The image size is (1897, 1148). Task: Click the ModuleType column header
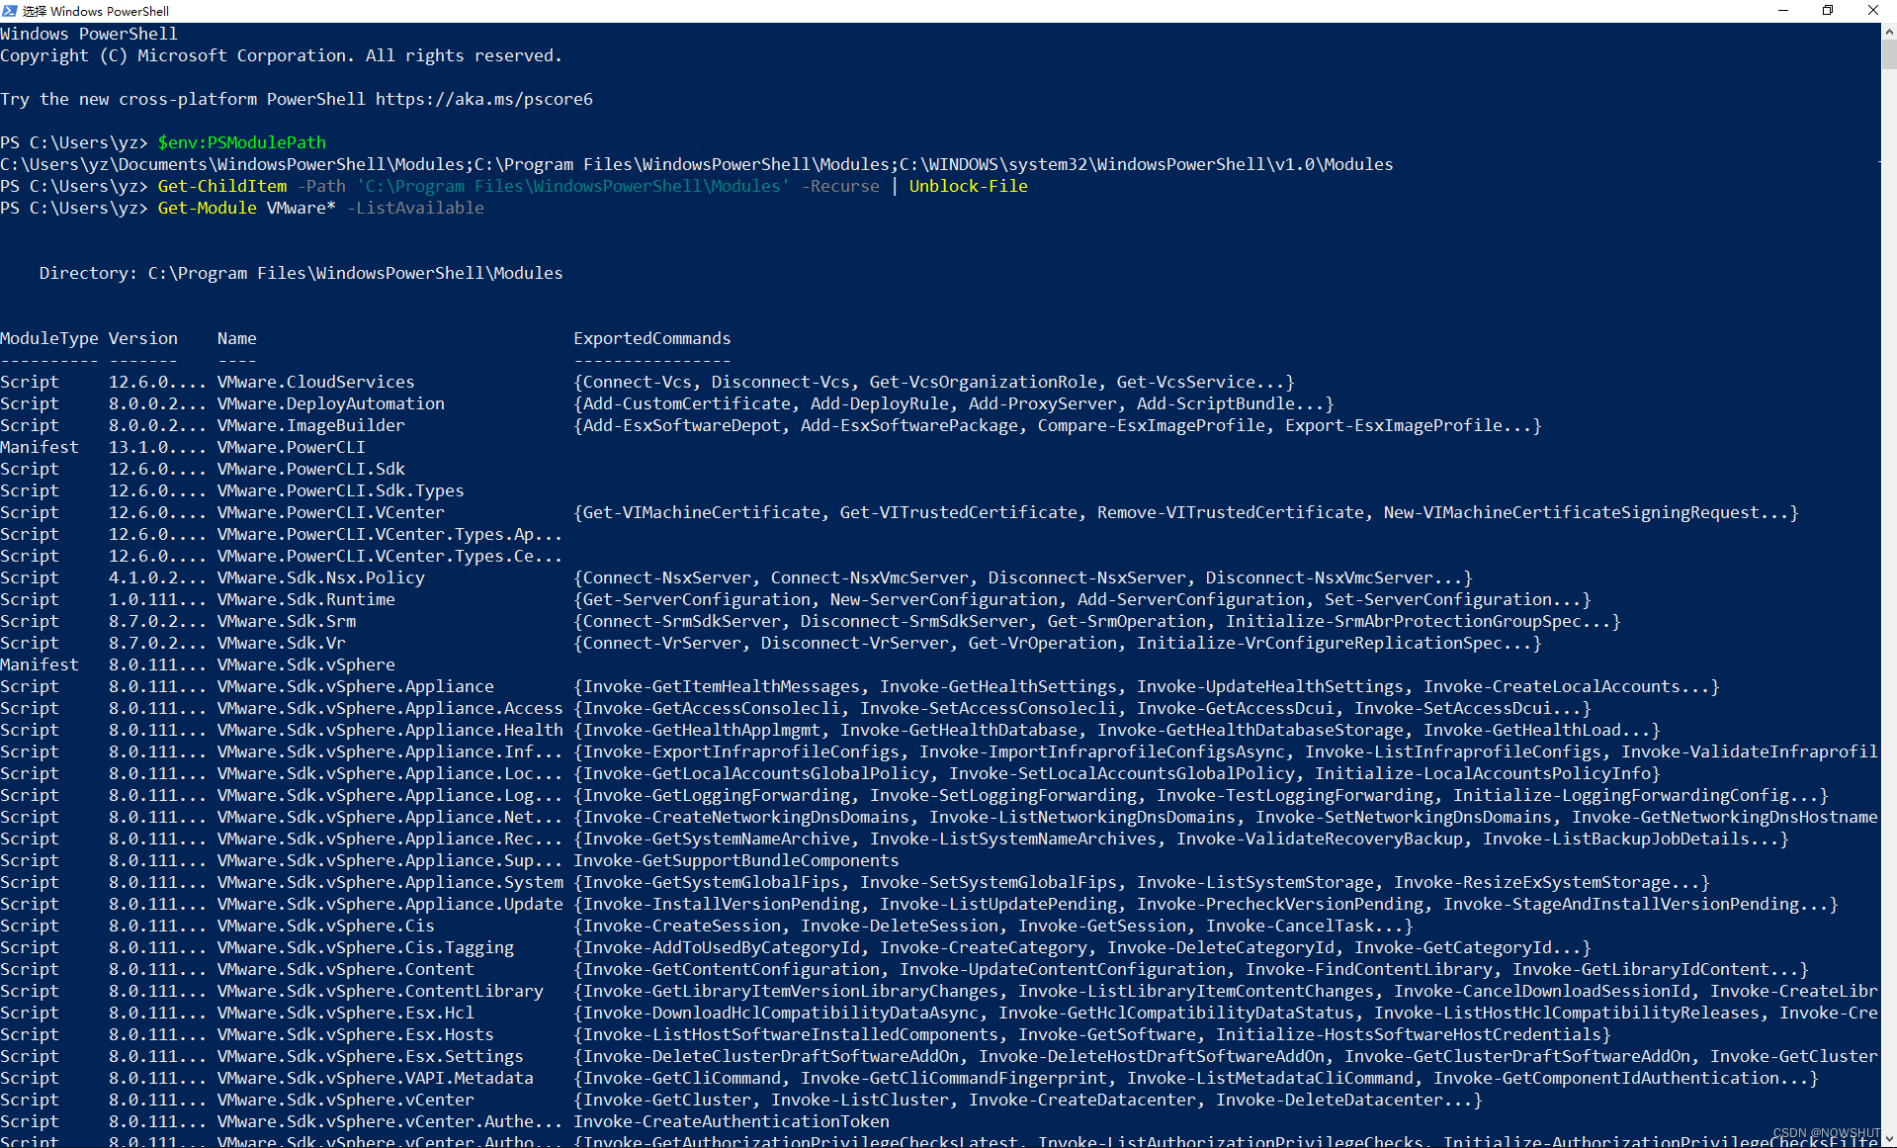coord(49,338)
